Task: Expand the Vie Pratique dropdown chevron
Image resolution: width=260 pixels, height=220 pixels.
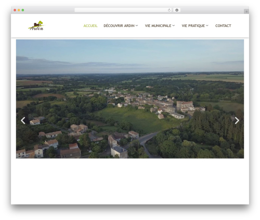Action: [x=207, y=25]
